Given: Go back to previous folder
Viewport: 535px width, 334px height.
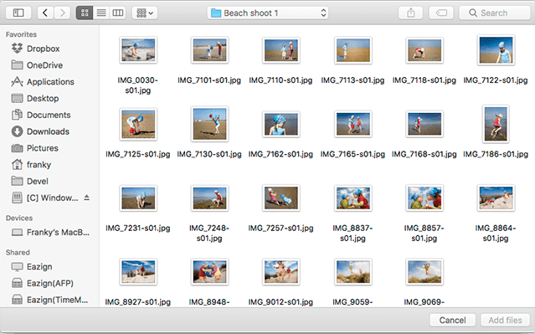Looking at the screenshot, I should (x=45, y=13).
